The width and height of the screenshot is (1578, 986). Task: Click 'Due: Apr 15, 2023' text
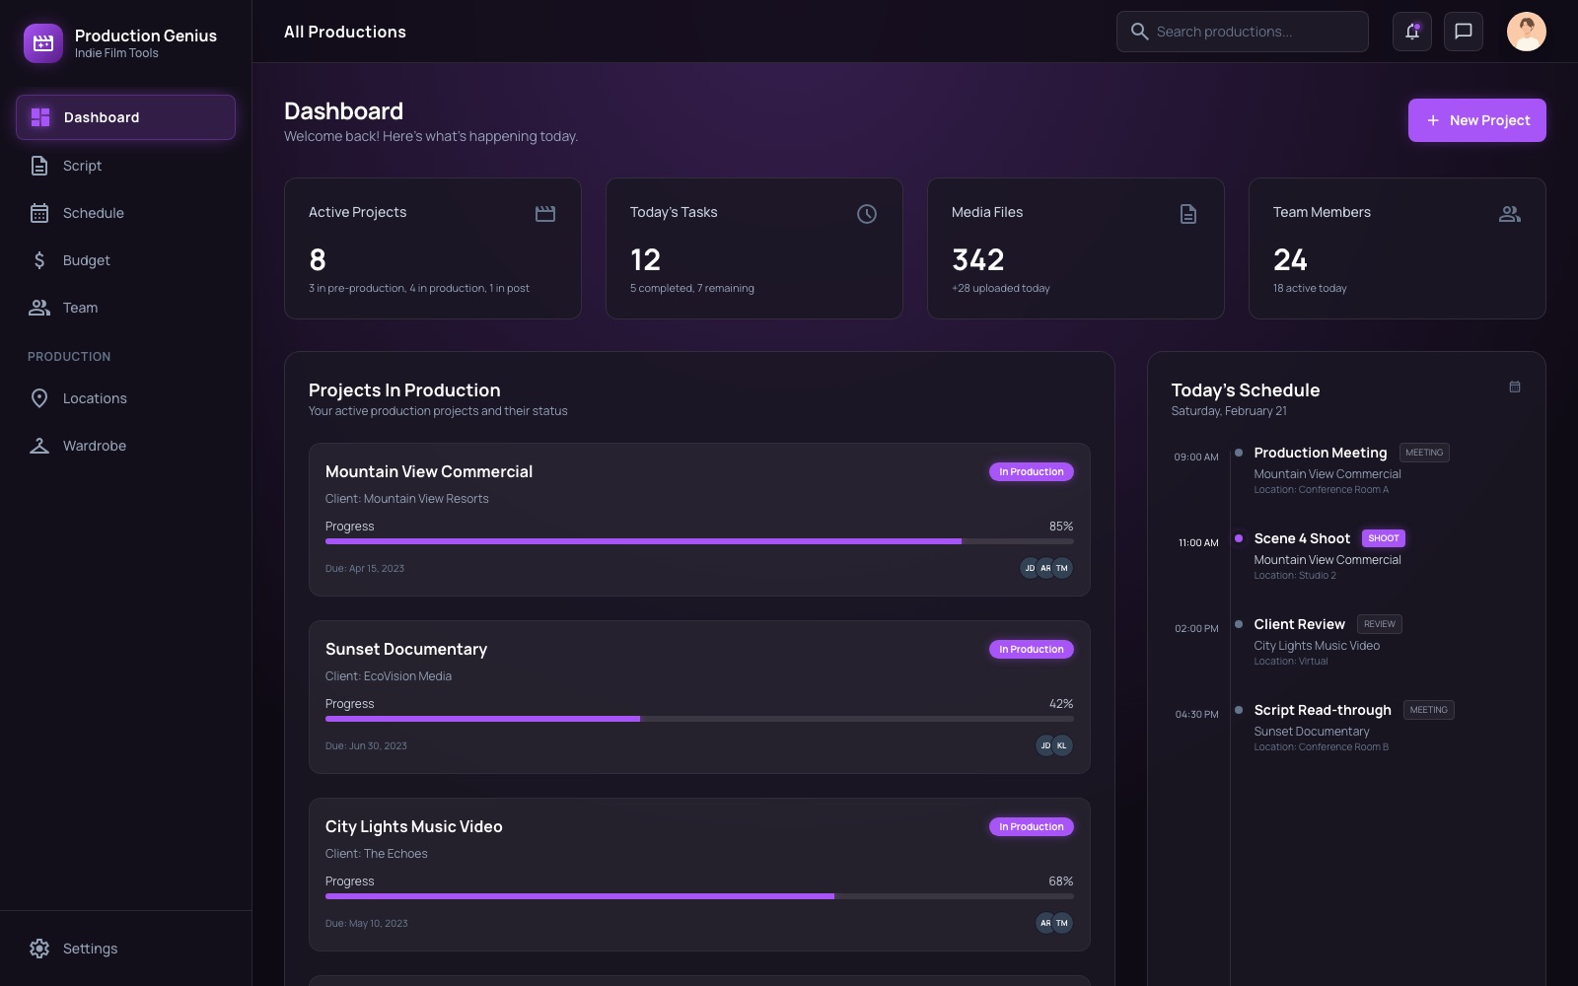pos(365,568)
